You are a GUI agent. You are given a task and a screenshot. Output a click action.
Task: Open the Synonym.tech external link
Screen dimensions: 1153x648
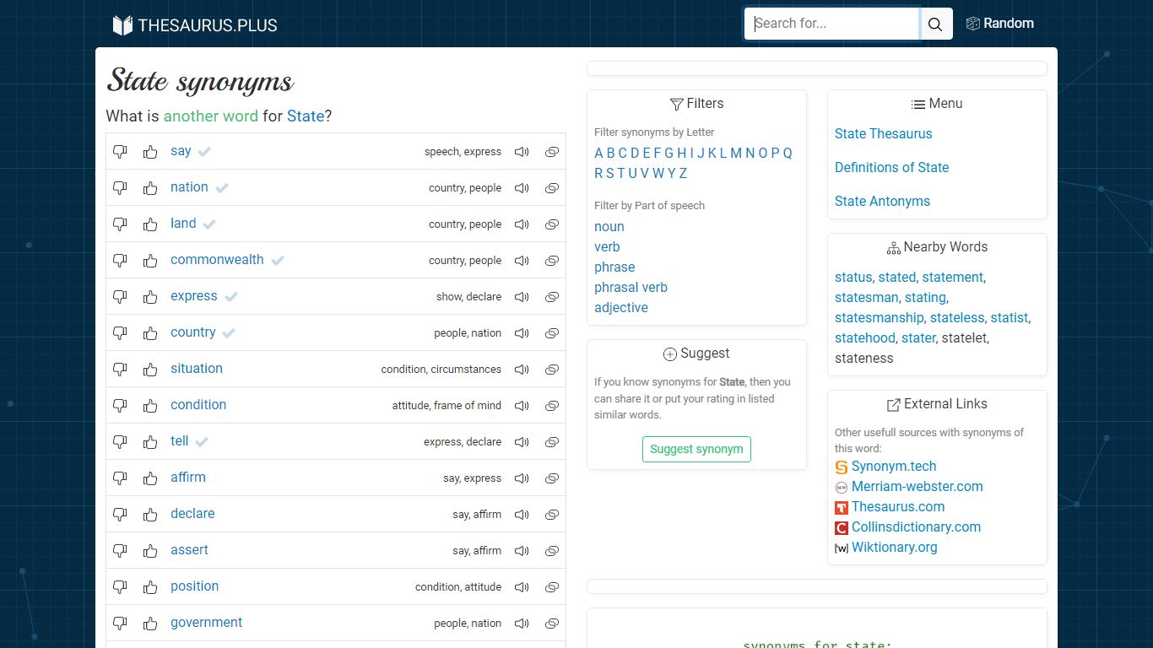pos(894,467)
